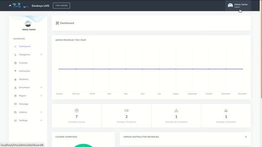Image resolution: width=262 pixels, height=147 pixels.
Task: Click the header user avatar image
Action: point(230,5)
